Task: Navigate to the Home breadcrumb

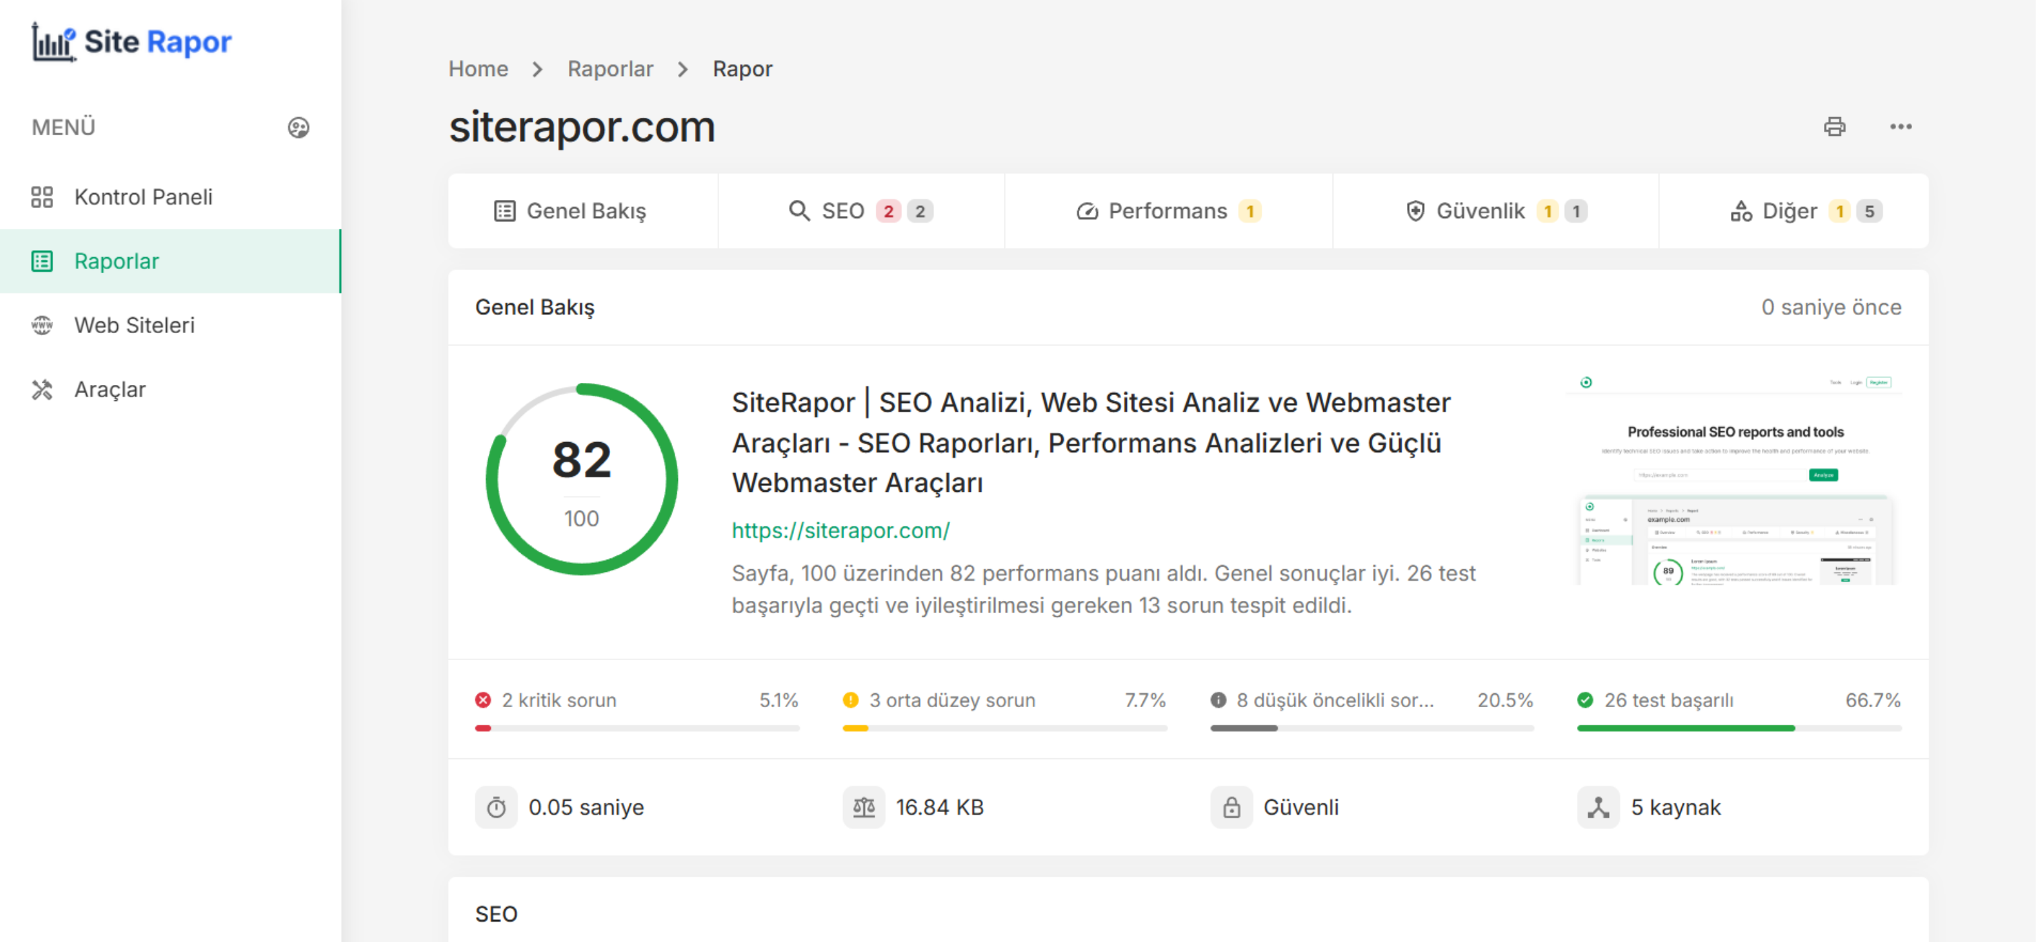Action: tap(478, 69)
